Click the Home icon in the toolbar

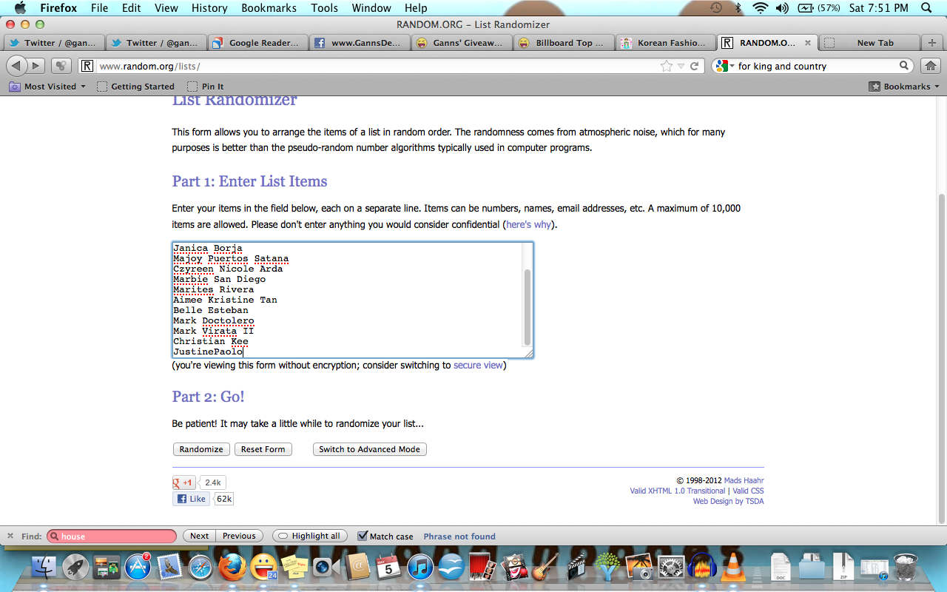pos(931,66)
